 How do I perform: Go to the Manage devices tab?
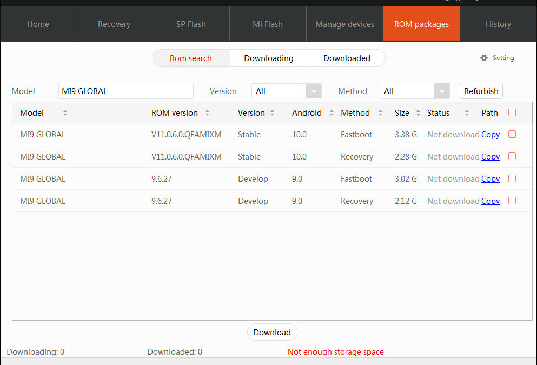tap(344, 24)
